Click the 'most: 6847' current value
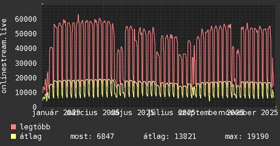The width and height of the screenshot is (280, 146). (92, 136)
